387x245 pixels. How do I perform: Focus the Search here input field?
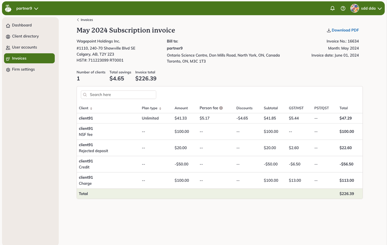118,95
